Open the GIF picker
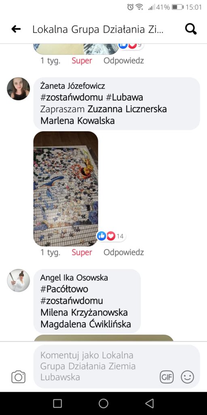 pos(167,377)
